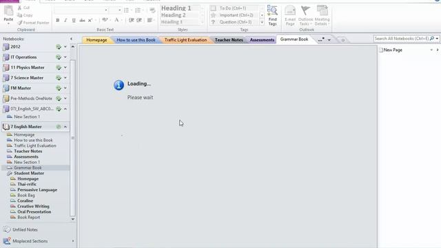Select the Grammar Book section tab
This screenshot has width=441, height=248.
294,39
